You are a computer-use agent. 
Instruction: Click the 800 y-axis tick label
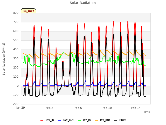coord(16,13)
